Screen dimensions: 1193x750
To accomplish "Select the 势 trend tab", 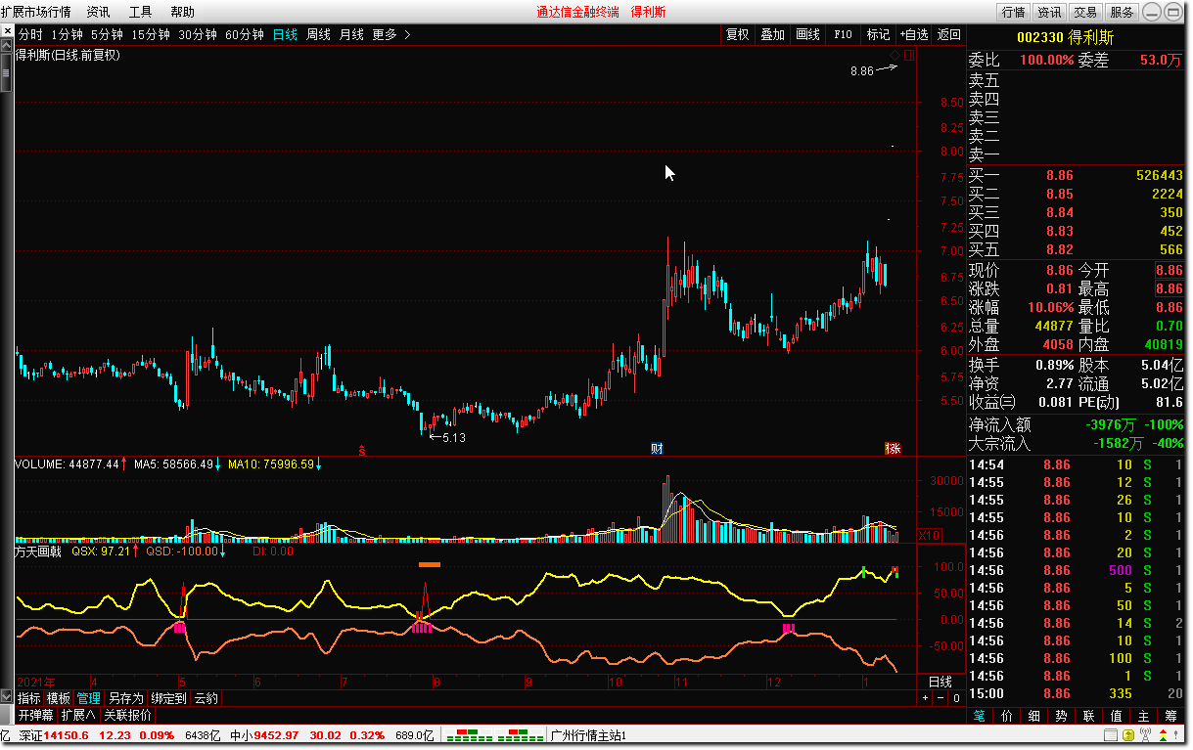I will (x=1062, y=716).
